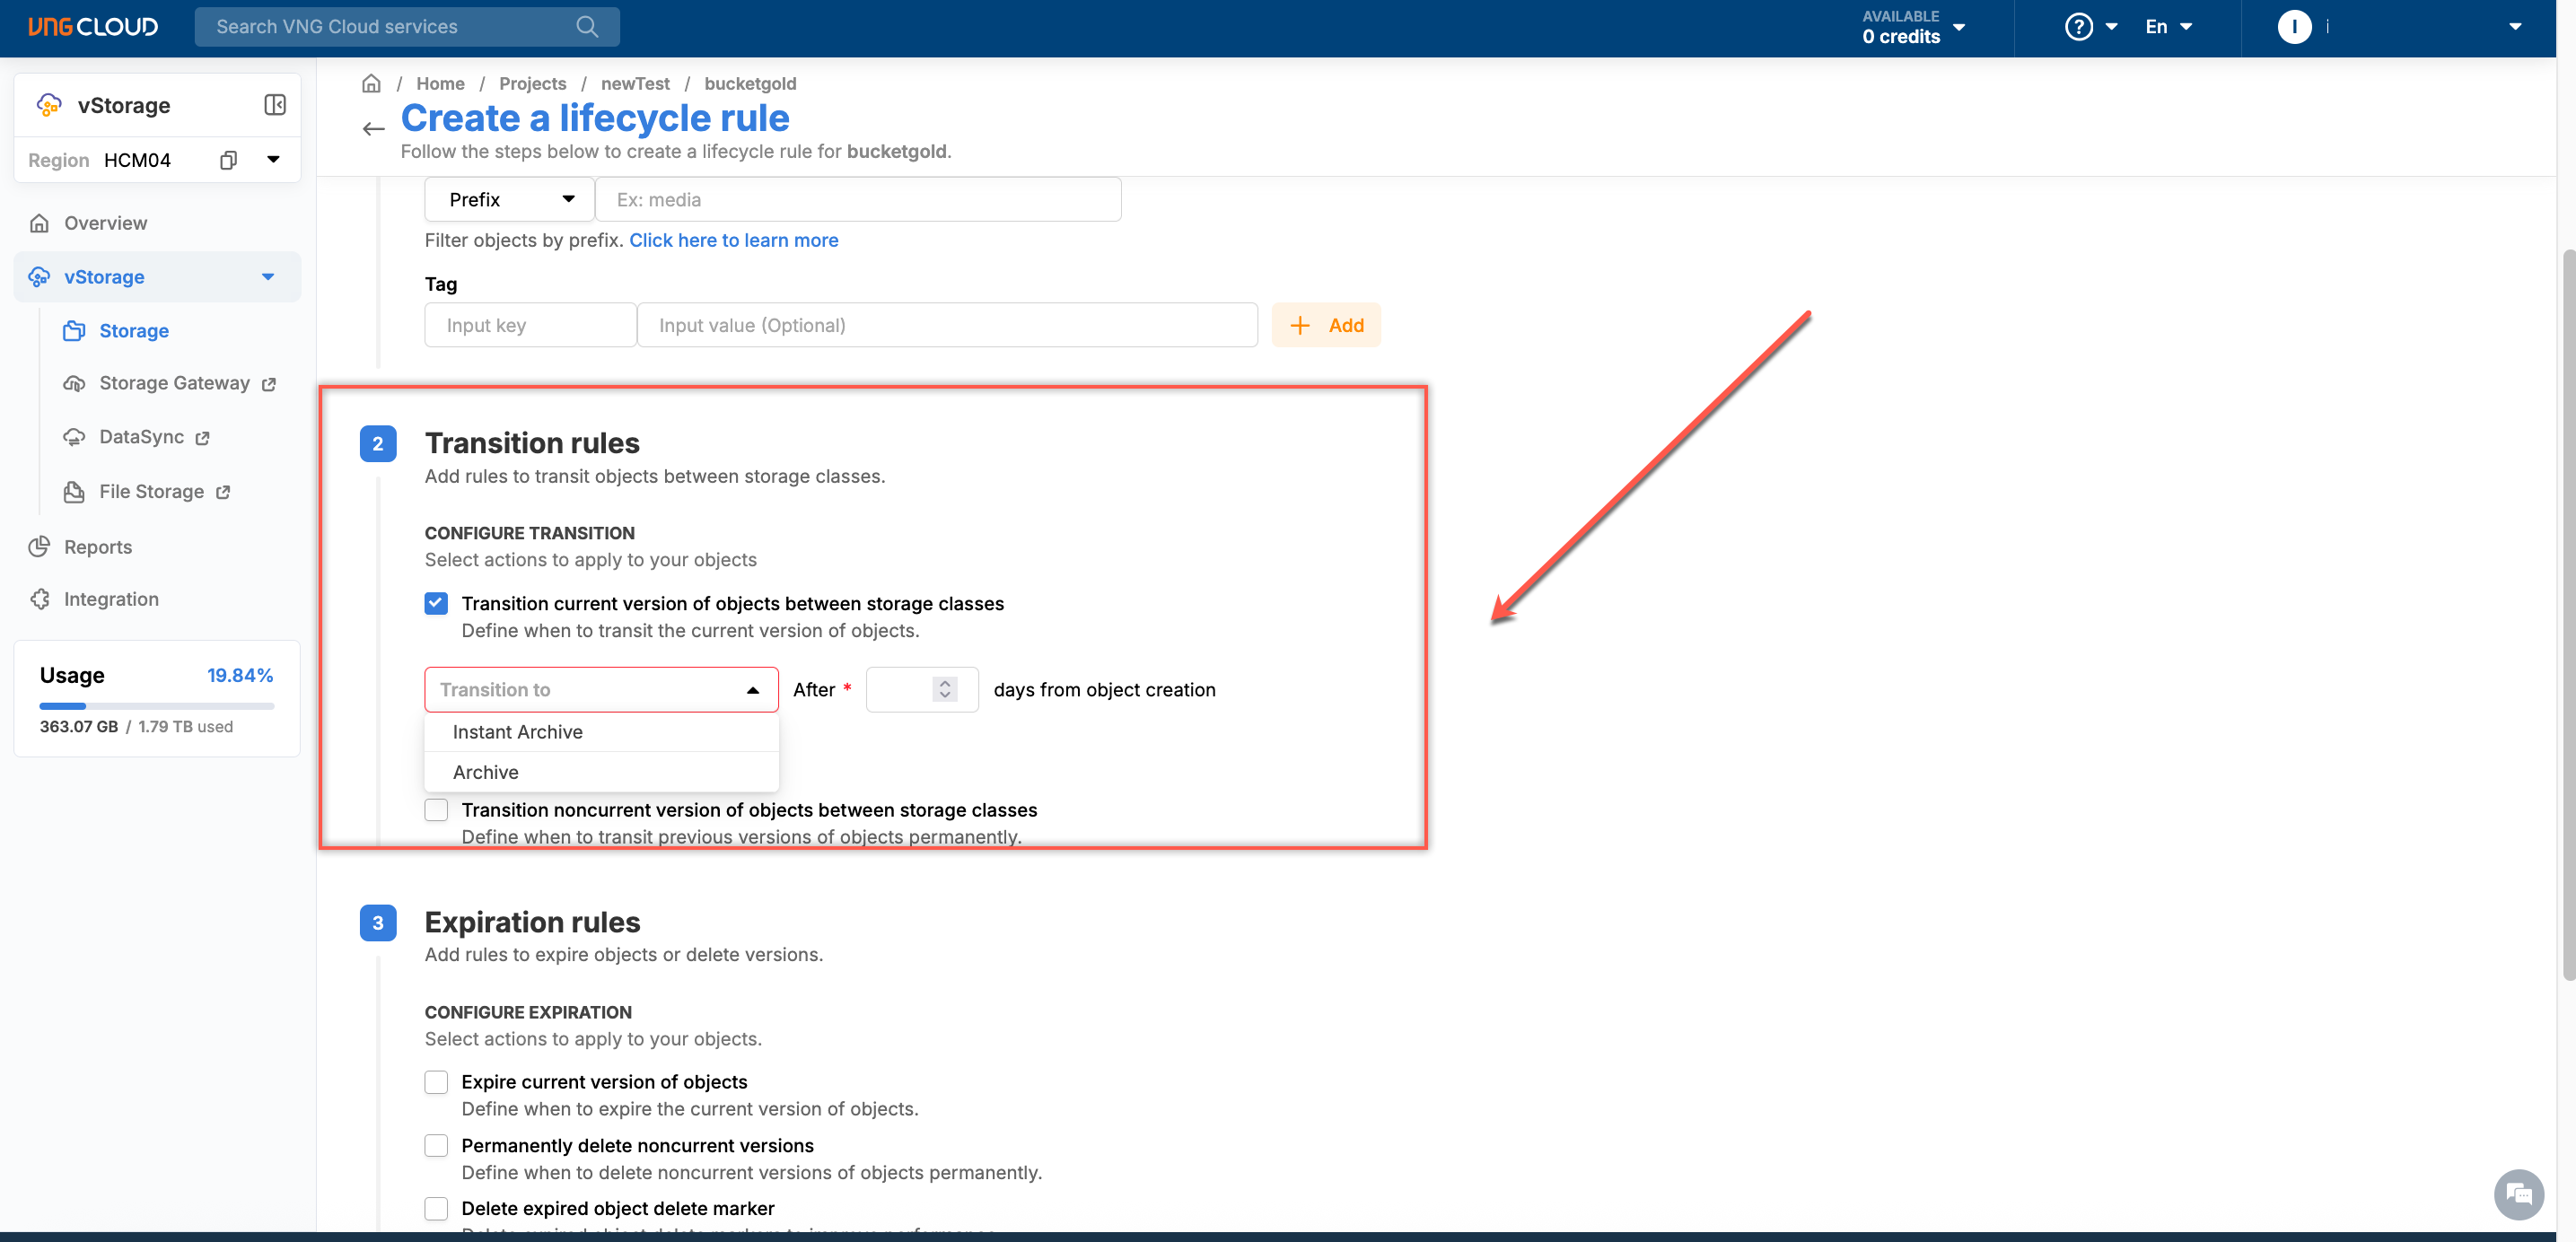Click the Add tag button

click(1325, 325)
